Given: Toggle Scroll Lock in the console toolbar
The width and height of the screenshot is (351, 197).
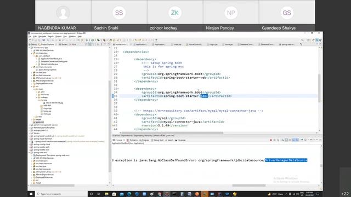Looking at the screenshot, I should [x=286, y=140].
